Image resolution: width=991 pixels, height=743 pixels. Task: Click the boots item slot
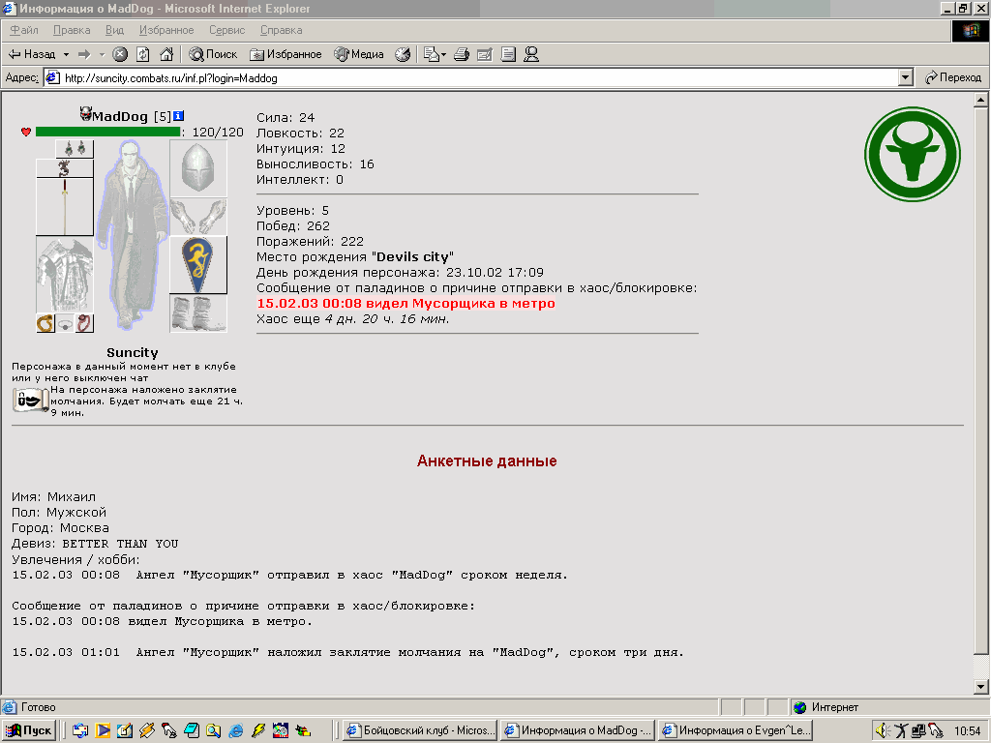(x=198, y=313)
